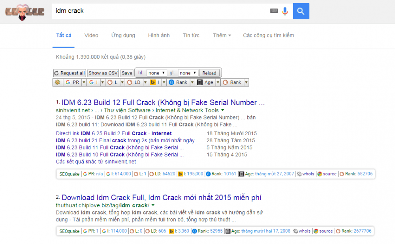Viewport: 395px width, 244px height.
Task: Click the 'LD' parameter toolbar button
Action: [x=134, y=82]
